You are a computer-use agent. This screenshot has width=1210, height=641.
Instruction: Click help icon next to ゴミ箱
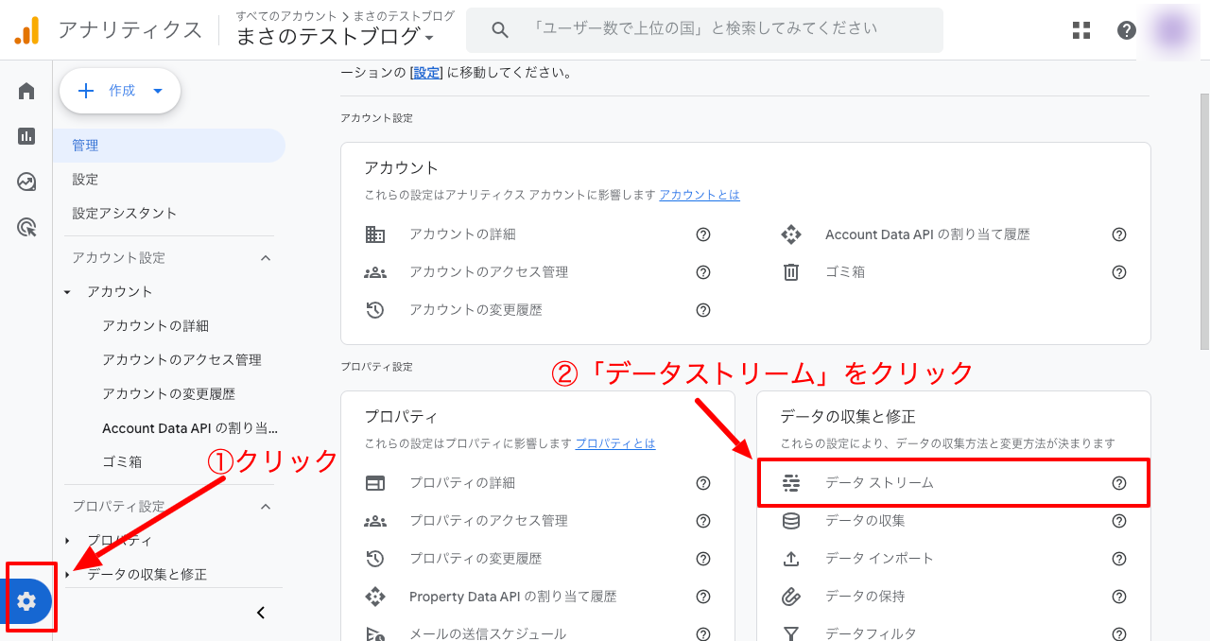pyautogui.click(x=1119, y=272)
